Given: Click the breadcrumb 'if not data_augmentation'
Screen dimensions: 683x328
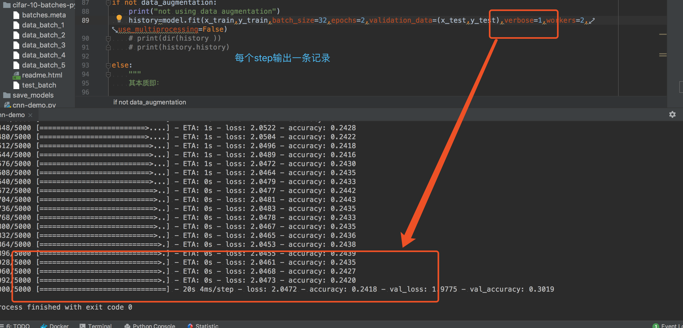Looking at the screenshot, I should (150, 102).
